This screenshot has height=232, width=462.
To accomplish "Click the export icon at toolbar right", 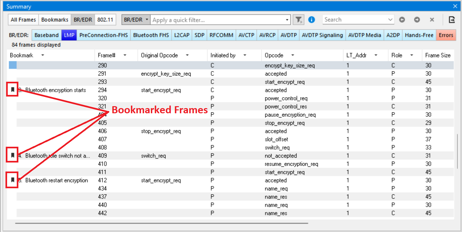I will [452, 20].
